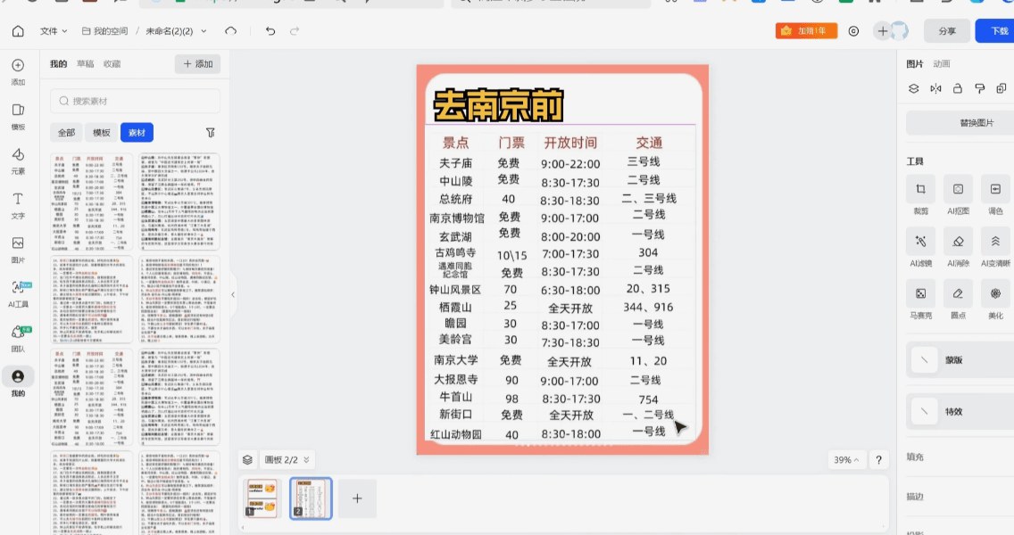
Task: Open the 元素 elements sidebar panel
Action: [x=18, y=161]
